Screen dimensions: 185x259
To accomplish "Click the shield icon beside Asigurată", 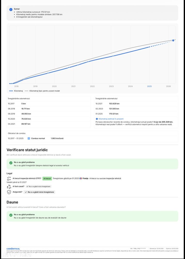I will (9, 192).
